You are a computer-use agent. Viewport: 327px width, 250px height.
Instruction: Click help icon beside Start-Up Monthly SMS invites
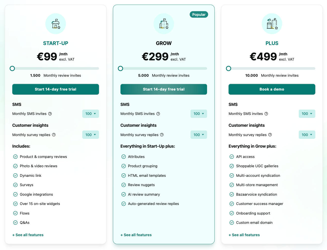pyautogui.click(x=50, y=114)
